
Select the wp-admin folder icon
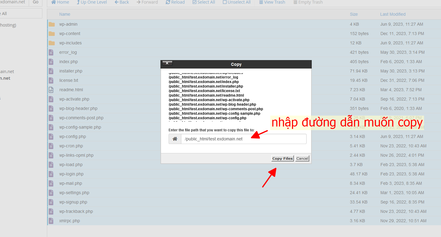52,24
